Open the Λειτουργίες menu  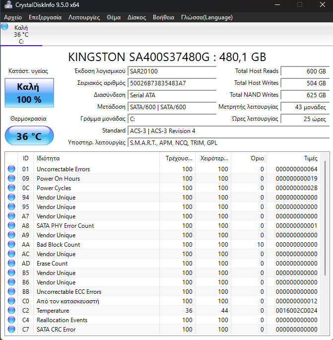84,17
